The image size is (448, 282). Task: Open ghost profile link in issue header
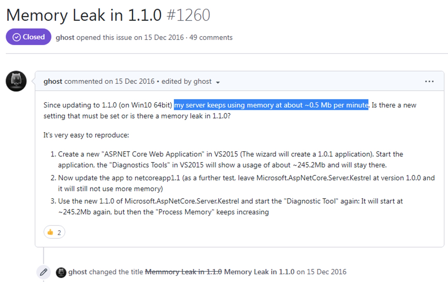[x=65, y=37]
